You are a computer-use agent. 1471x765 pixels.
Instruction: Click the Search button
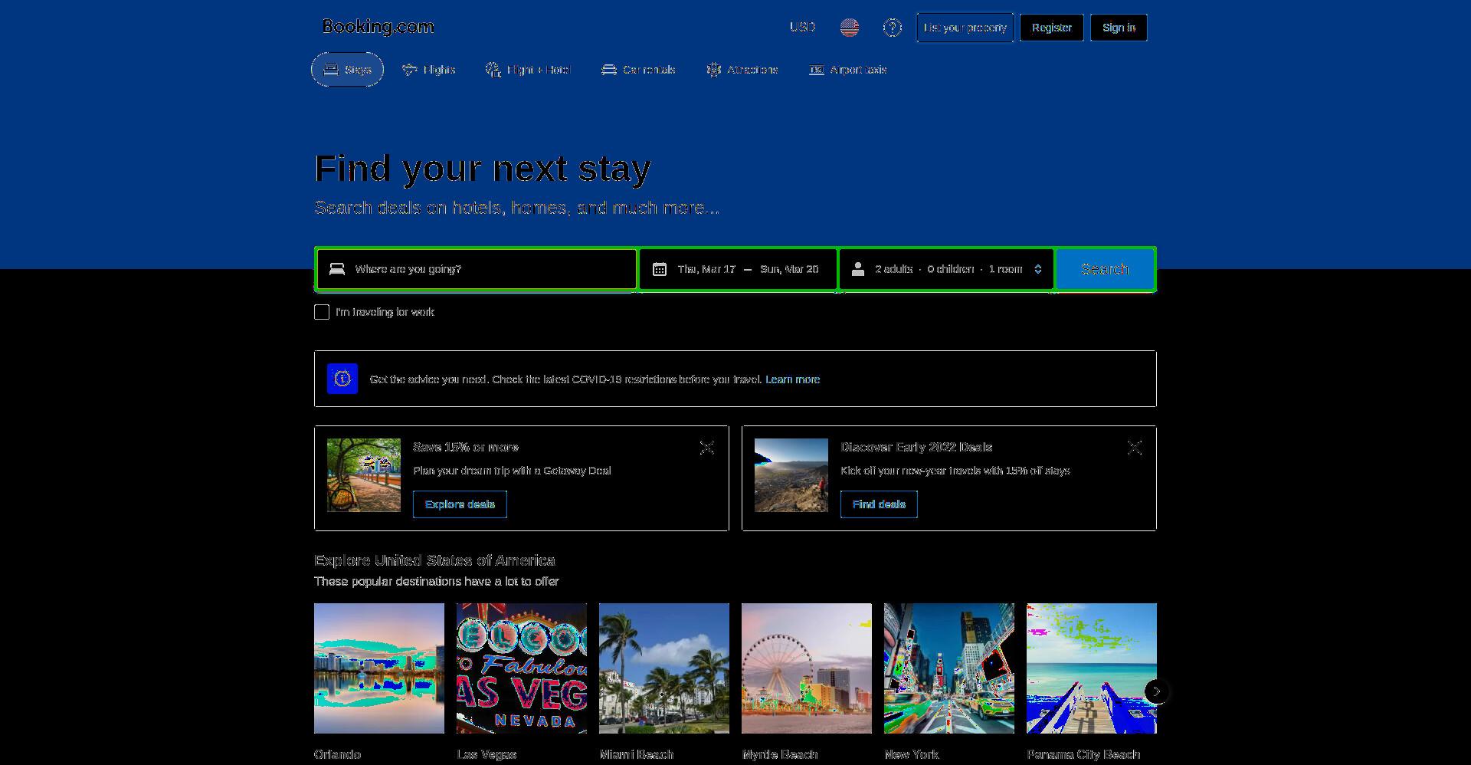pyautogui.click(x=1105, y=269)
